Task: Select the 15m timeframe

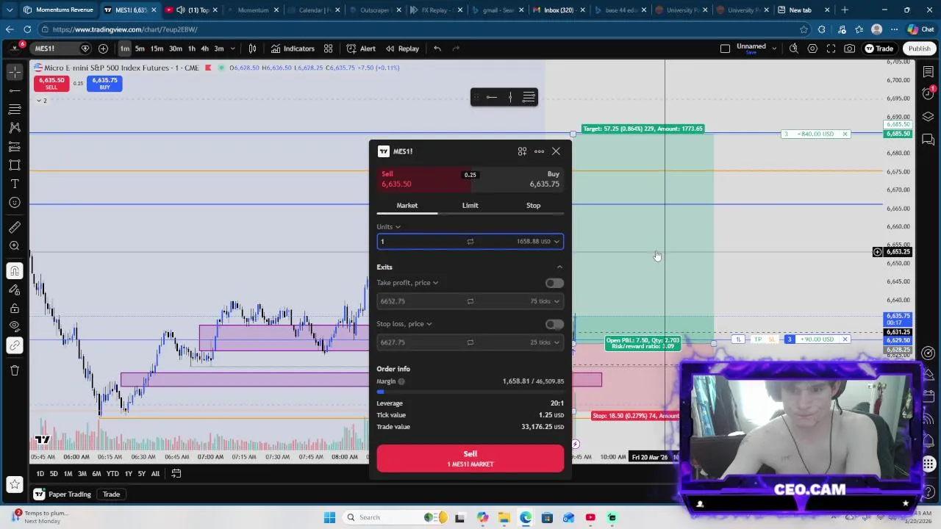Action: point(157,48)
